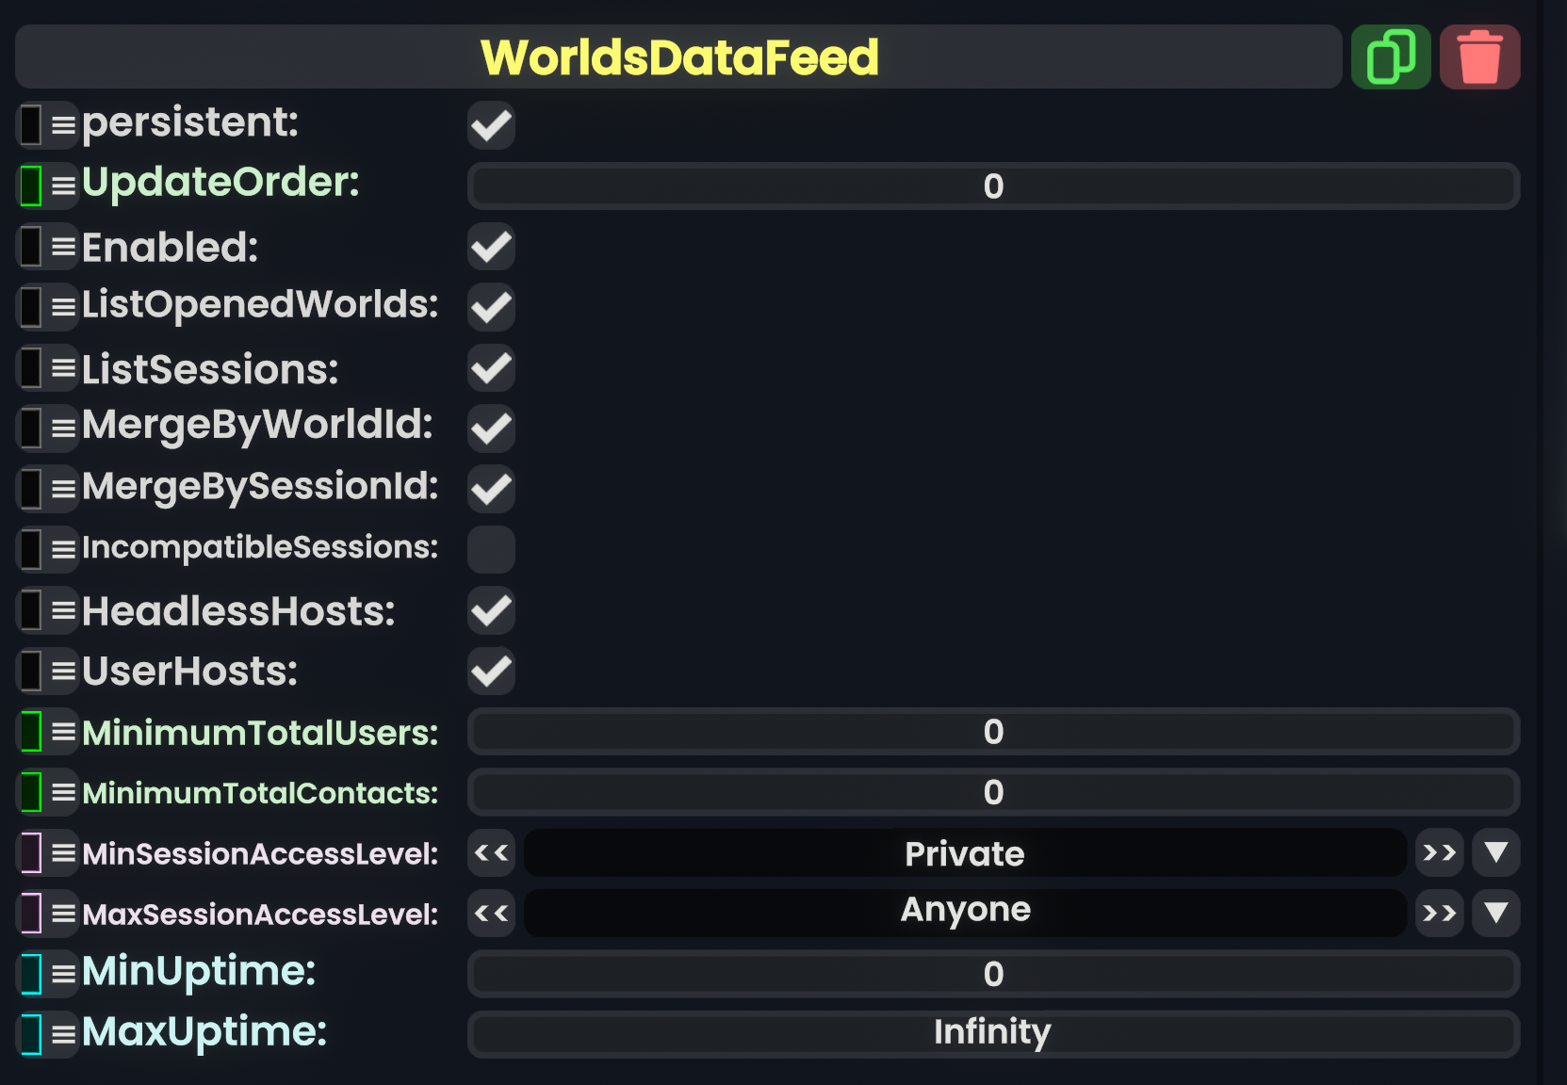Click the Private access level value
This screenshot has width=1567, height=1085.
click(x=964, y=853)
